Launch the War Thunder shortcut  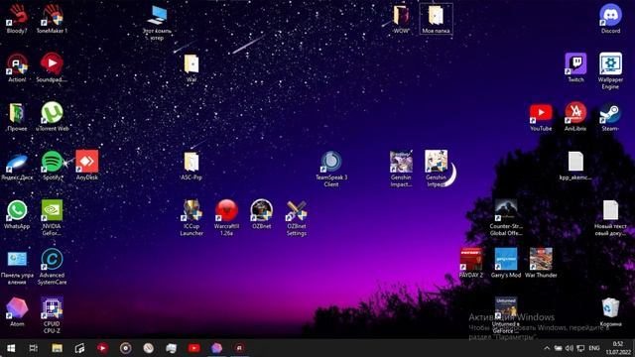tap(541, 263)
